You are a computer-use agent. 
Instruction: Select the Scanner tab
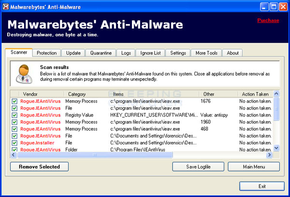(x=19, y=52)
